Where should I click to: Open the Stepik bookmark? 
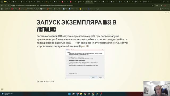click(37, 9)
